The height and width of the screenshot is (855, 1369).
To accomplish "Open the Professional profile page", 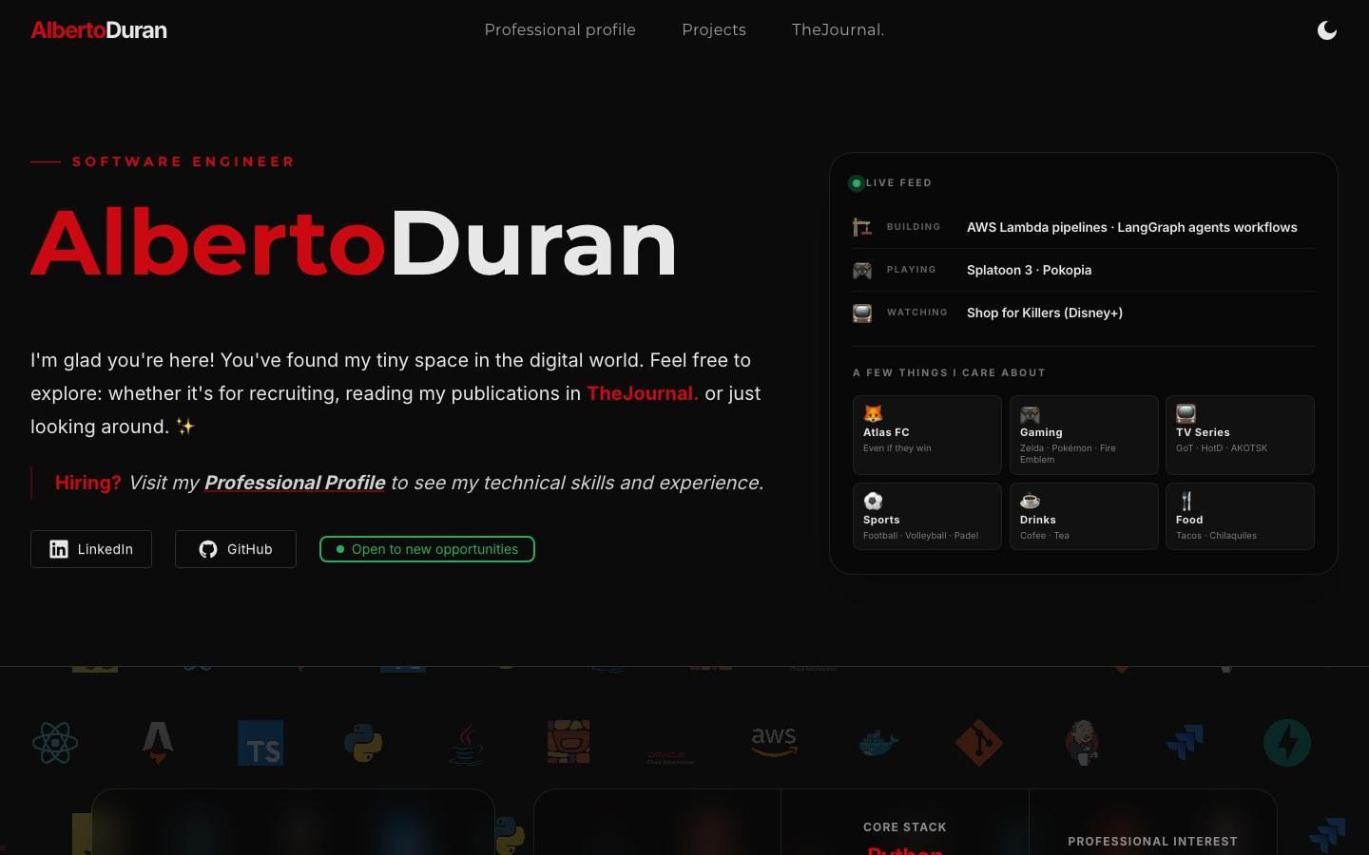I will tap(560, 29).
